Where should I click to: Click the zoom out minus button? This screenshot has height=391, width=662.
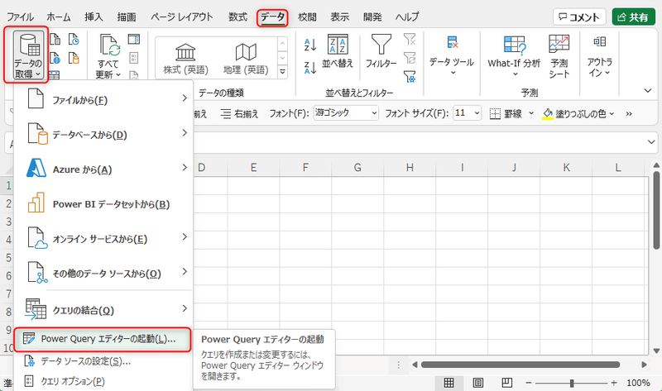[529, 383]
